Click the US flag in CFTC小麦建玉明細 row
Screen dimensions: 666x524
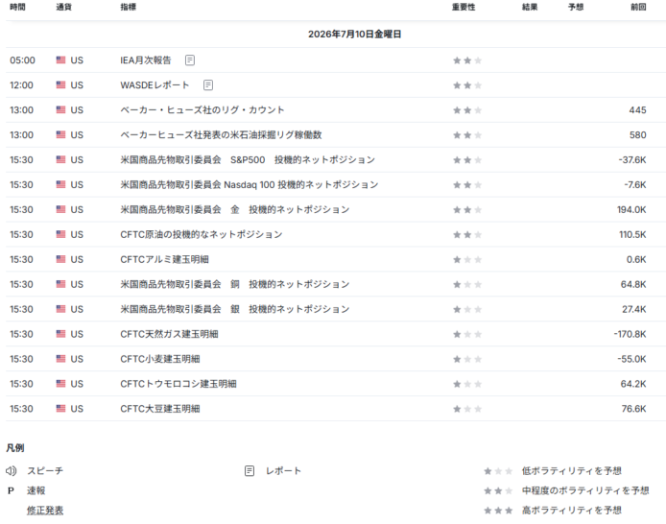pyautogui.click(x=60, y=359)
